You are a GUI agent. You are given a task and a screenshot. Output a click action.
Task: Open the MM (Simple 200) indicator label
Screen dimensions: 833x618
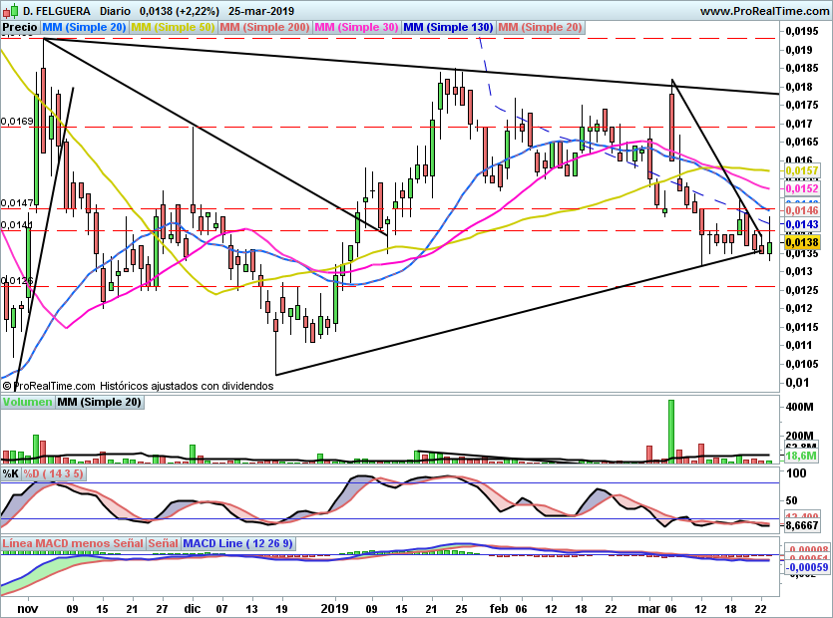pos(264,27)
